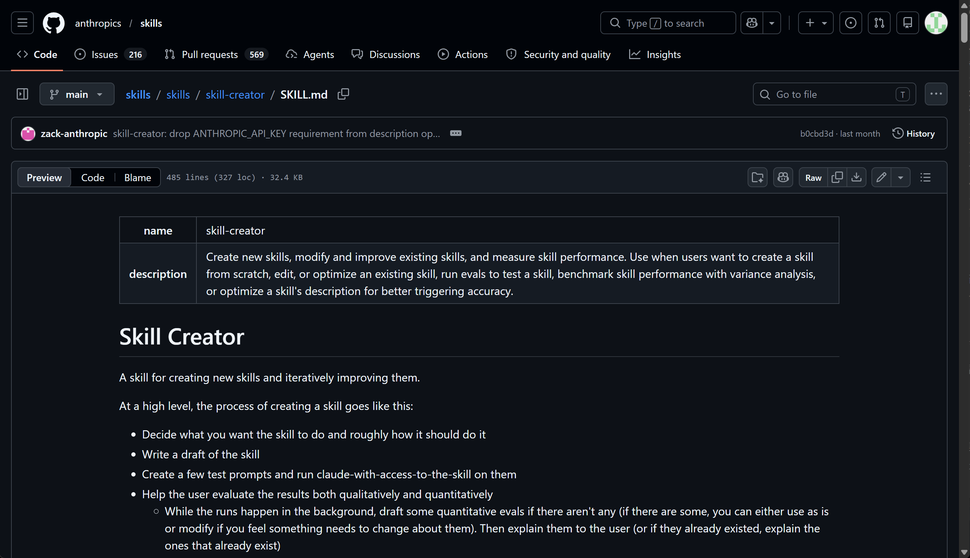Click the "Write a draft of the skill" bullet
970x558 pixels.
(200, 454)
